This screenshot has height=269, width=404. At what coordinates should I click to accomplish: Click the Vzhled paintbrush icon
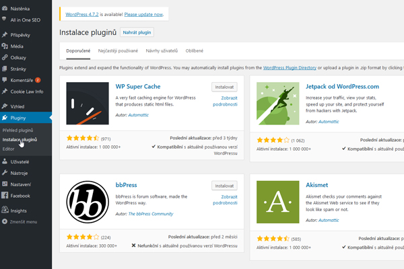pos(5,106)
